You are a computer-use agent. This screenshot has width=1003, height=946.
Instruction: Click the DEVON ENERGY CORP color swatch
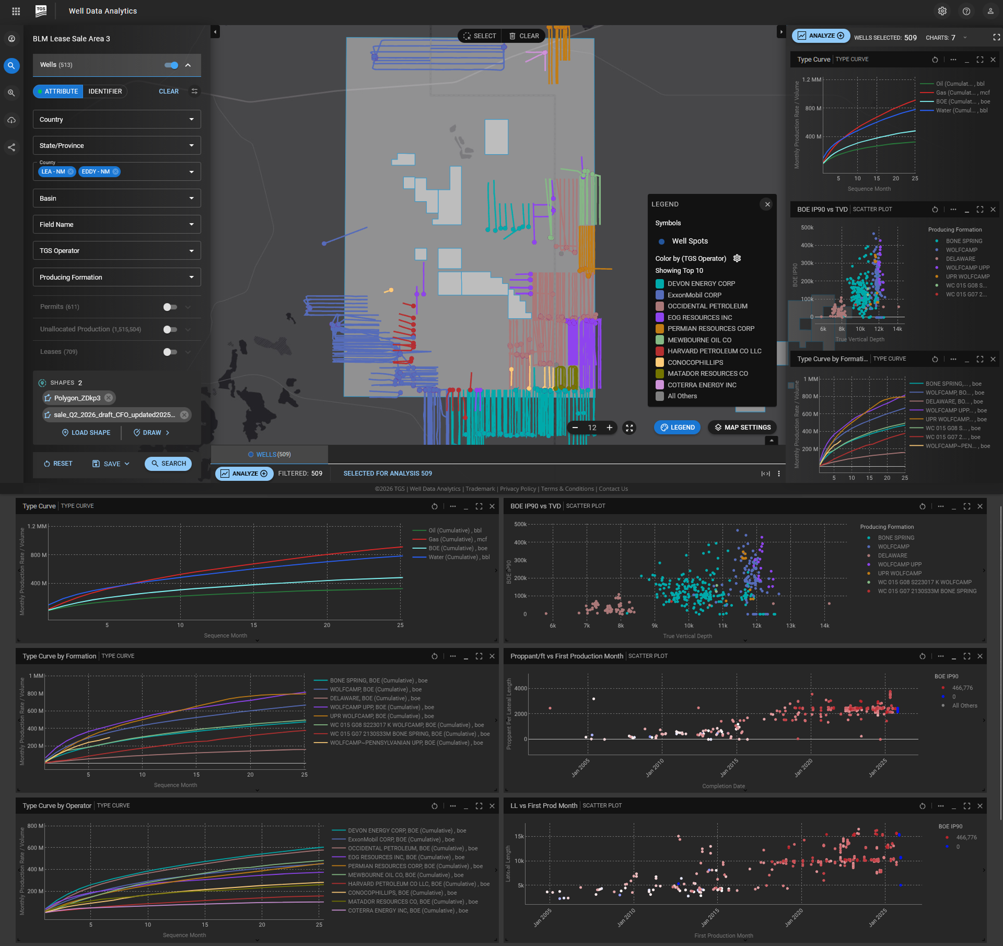pos(659,284)
